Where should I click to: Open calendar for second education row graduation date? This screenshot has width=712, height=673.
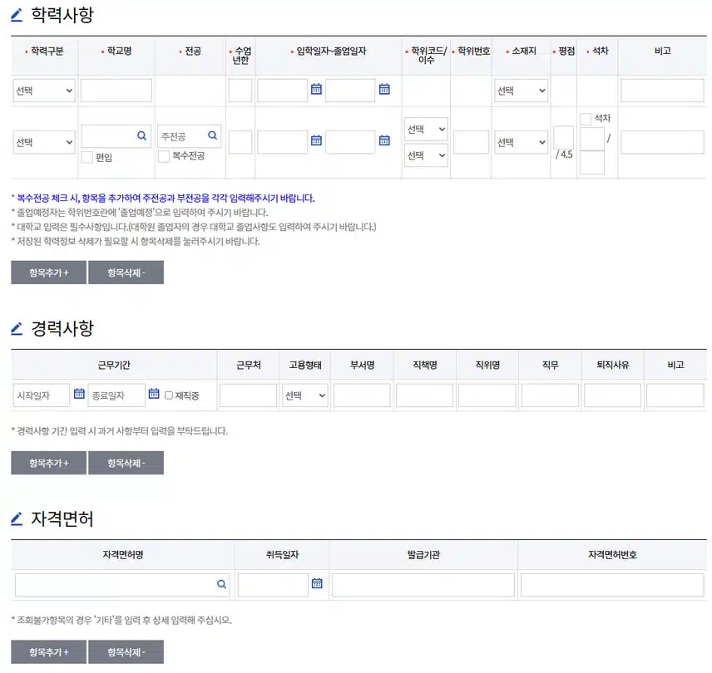tap(384, 140)
